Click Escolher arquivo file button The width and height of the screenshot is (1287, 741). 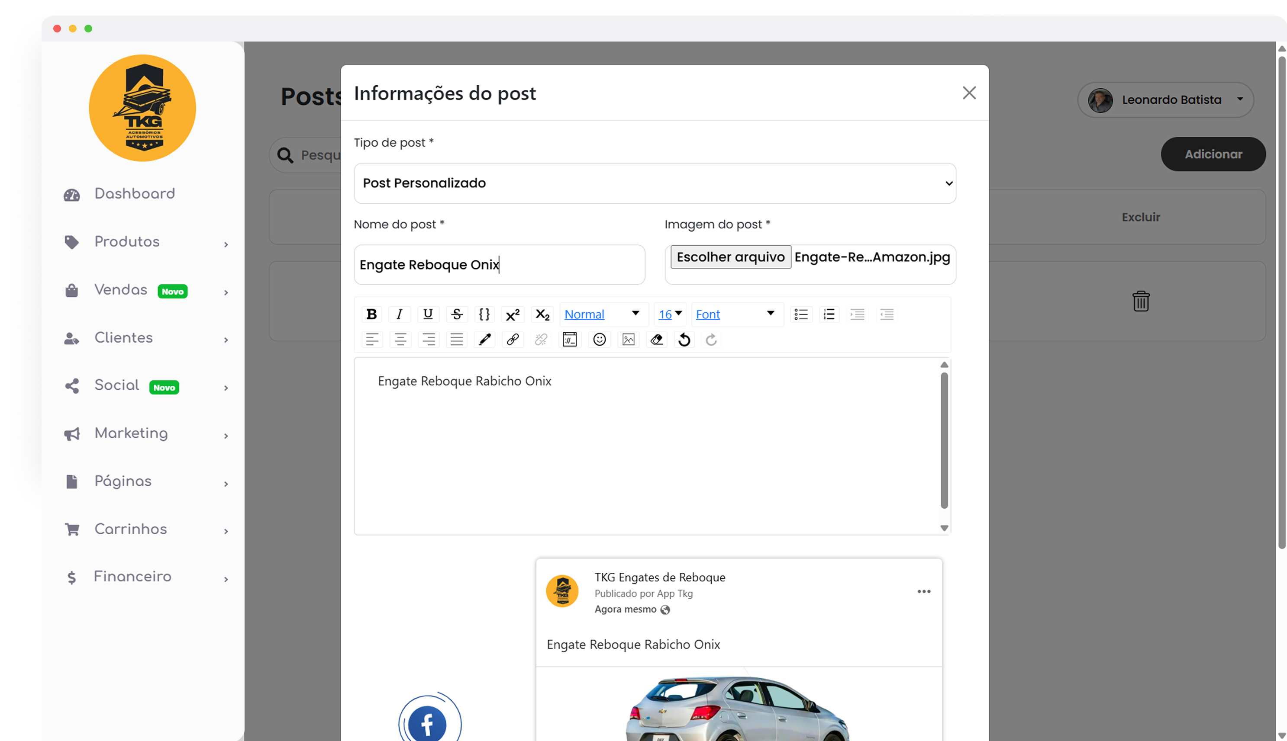[x=730, y=257]
